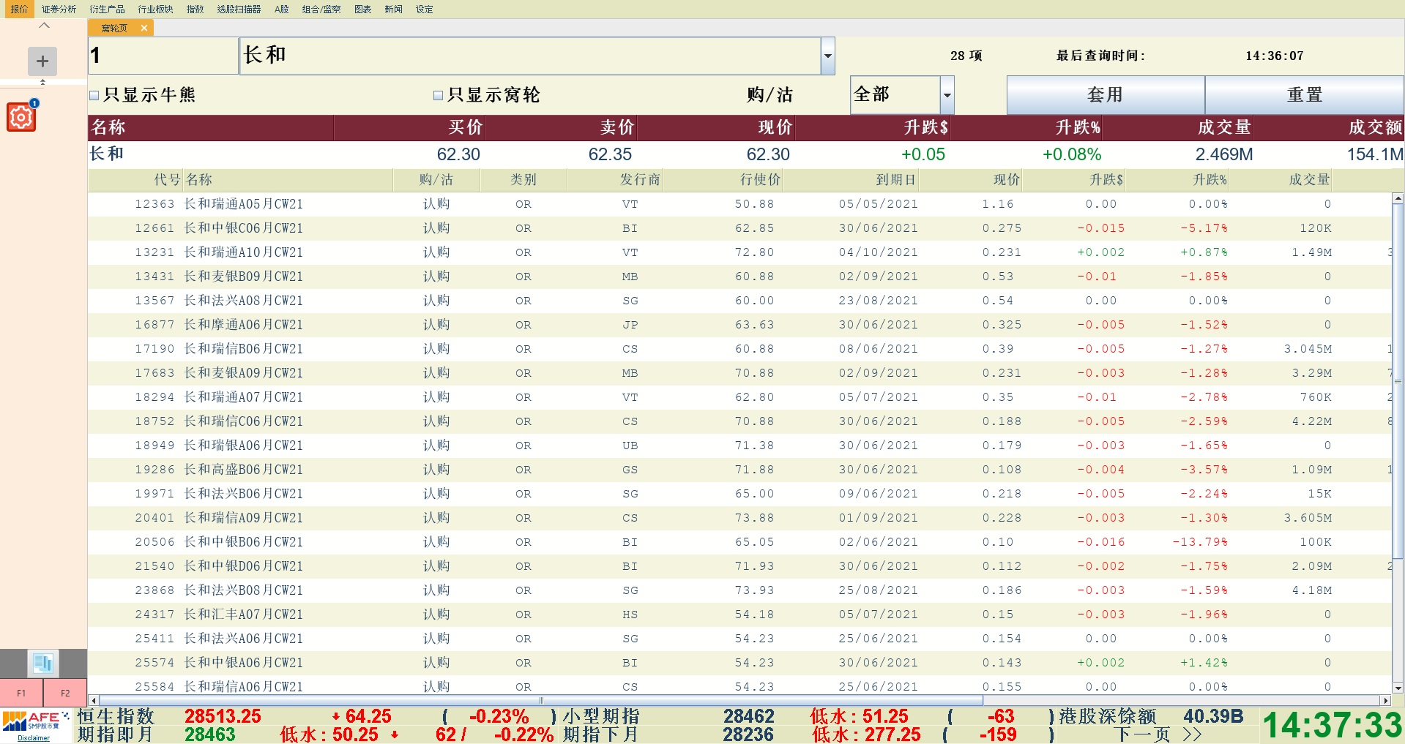Collapse sidebar with the up chevron
The height and width of the screenshot is (744, 1405).
[44, 26]
